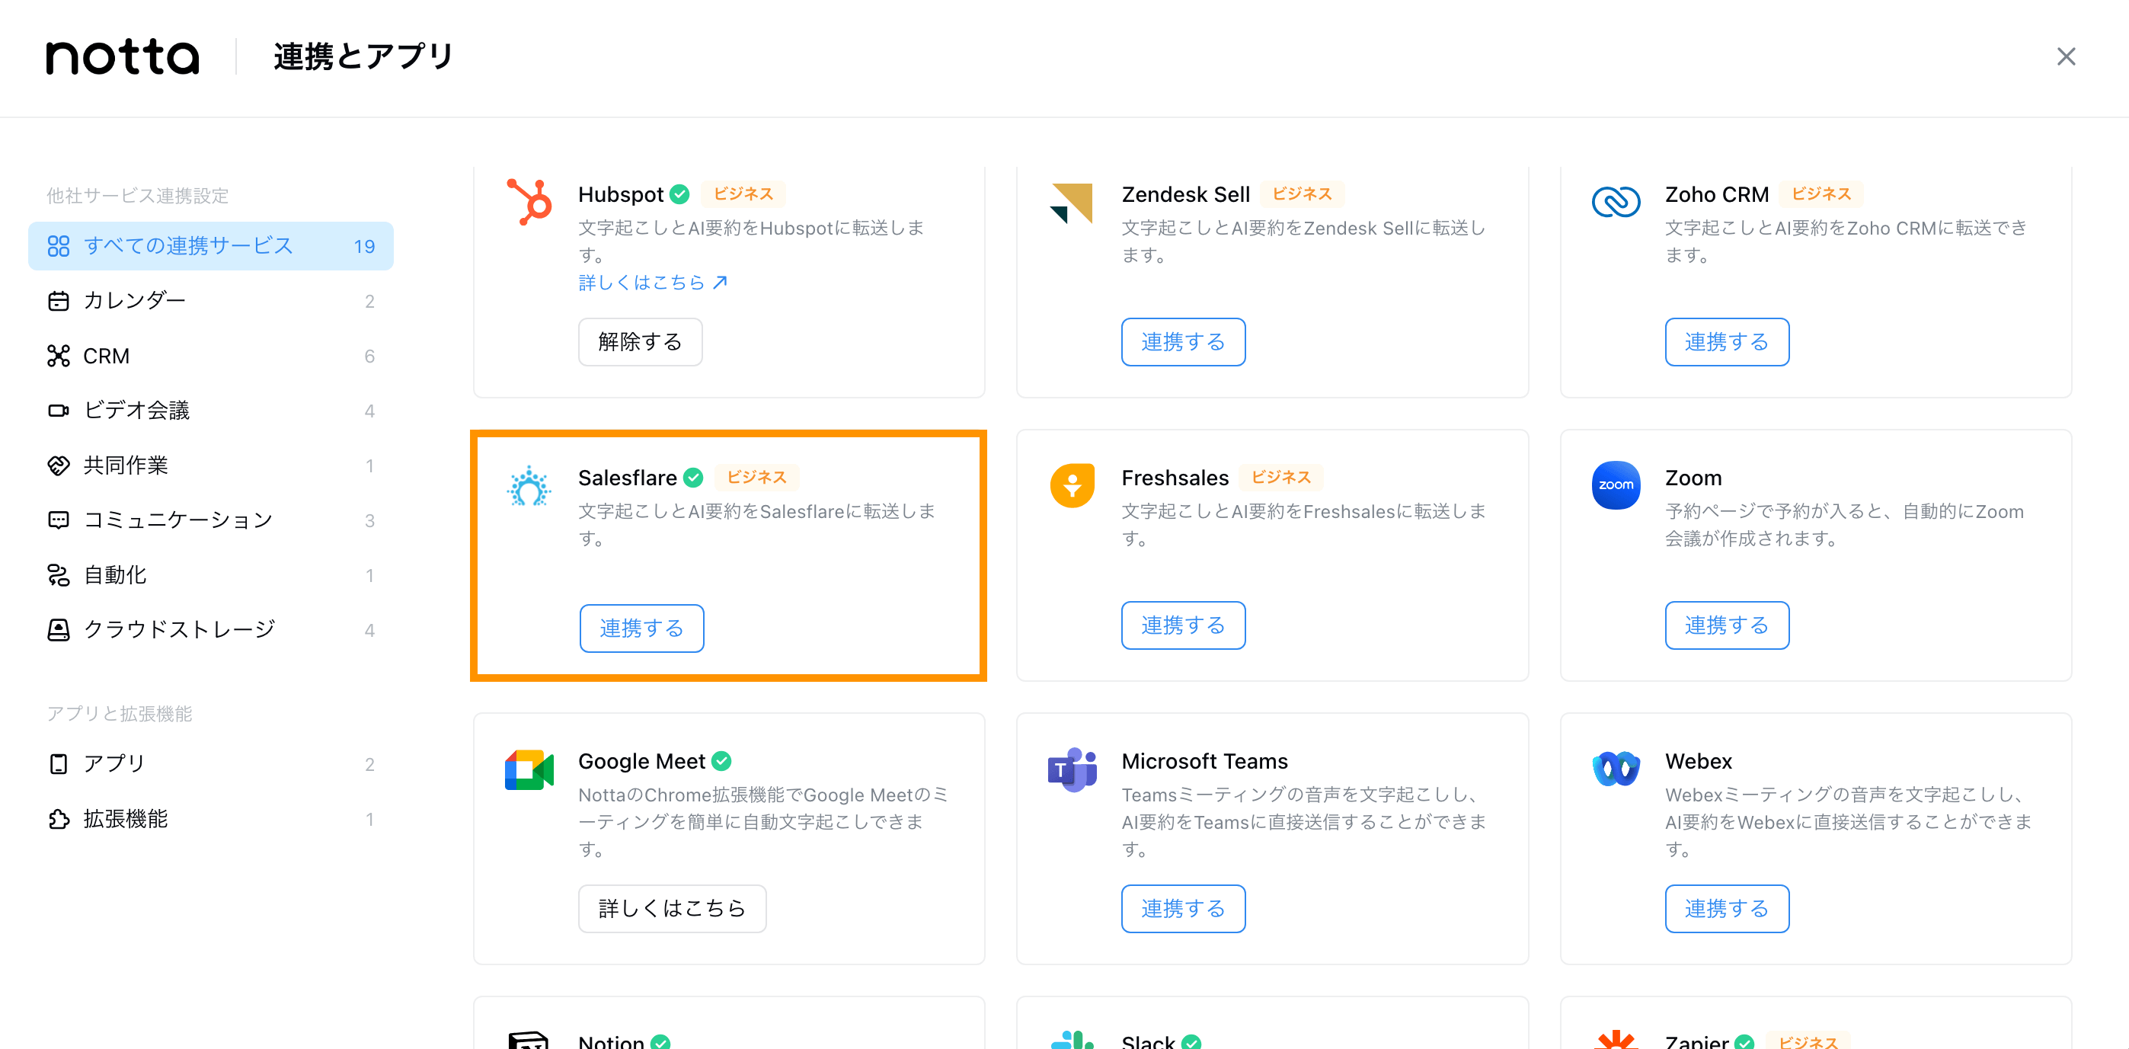Click 解除する button for Hubspot
Image resolution: width=2129 pixels, height=1049 pixels.
[x=641, y=342]
